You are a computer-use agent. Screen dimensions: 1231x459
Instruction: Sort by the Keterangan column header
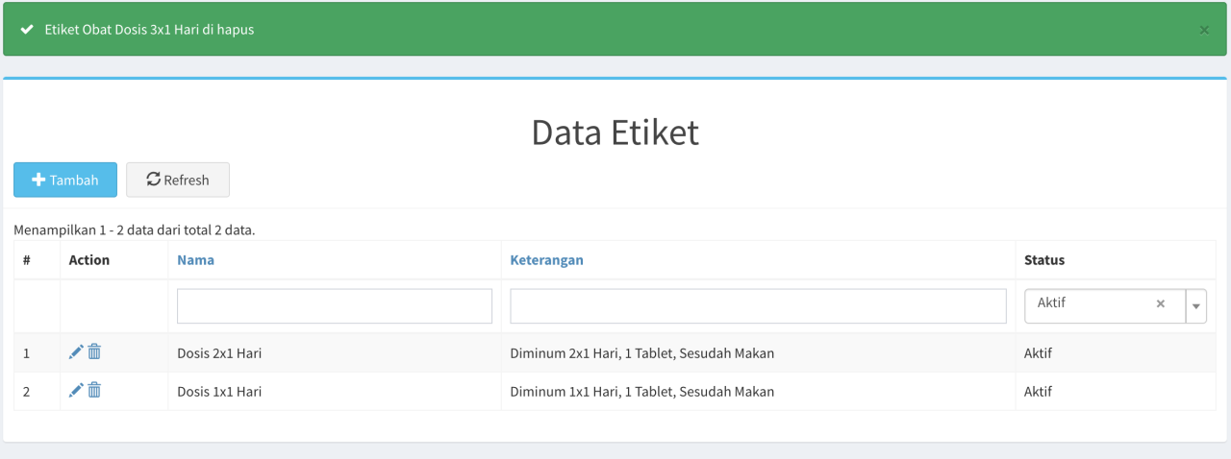pyautogui.click(x=546, y=260)
